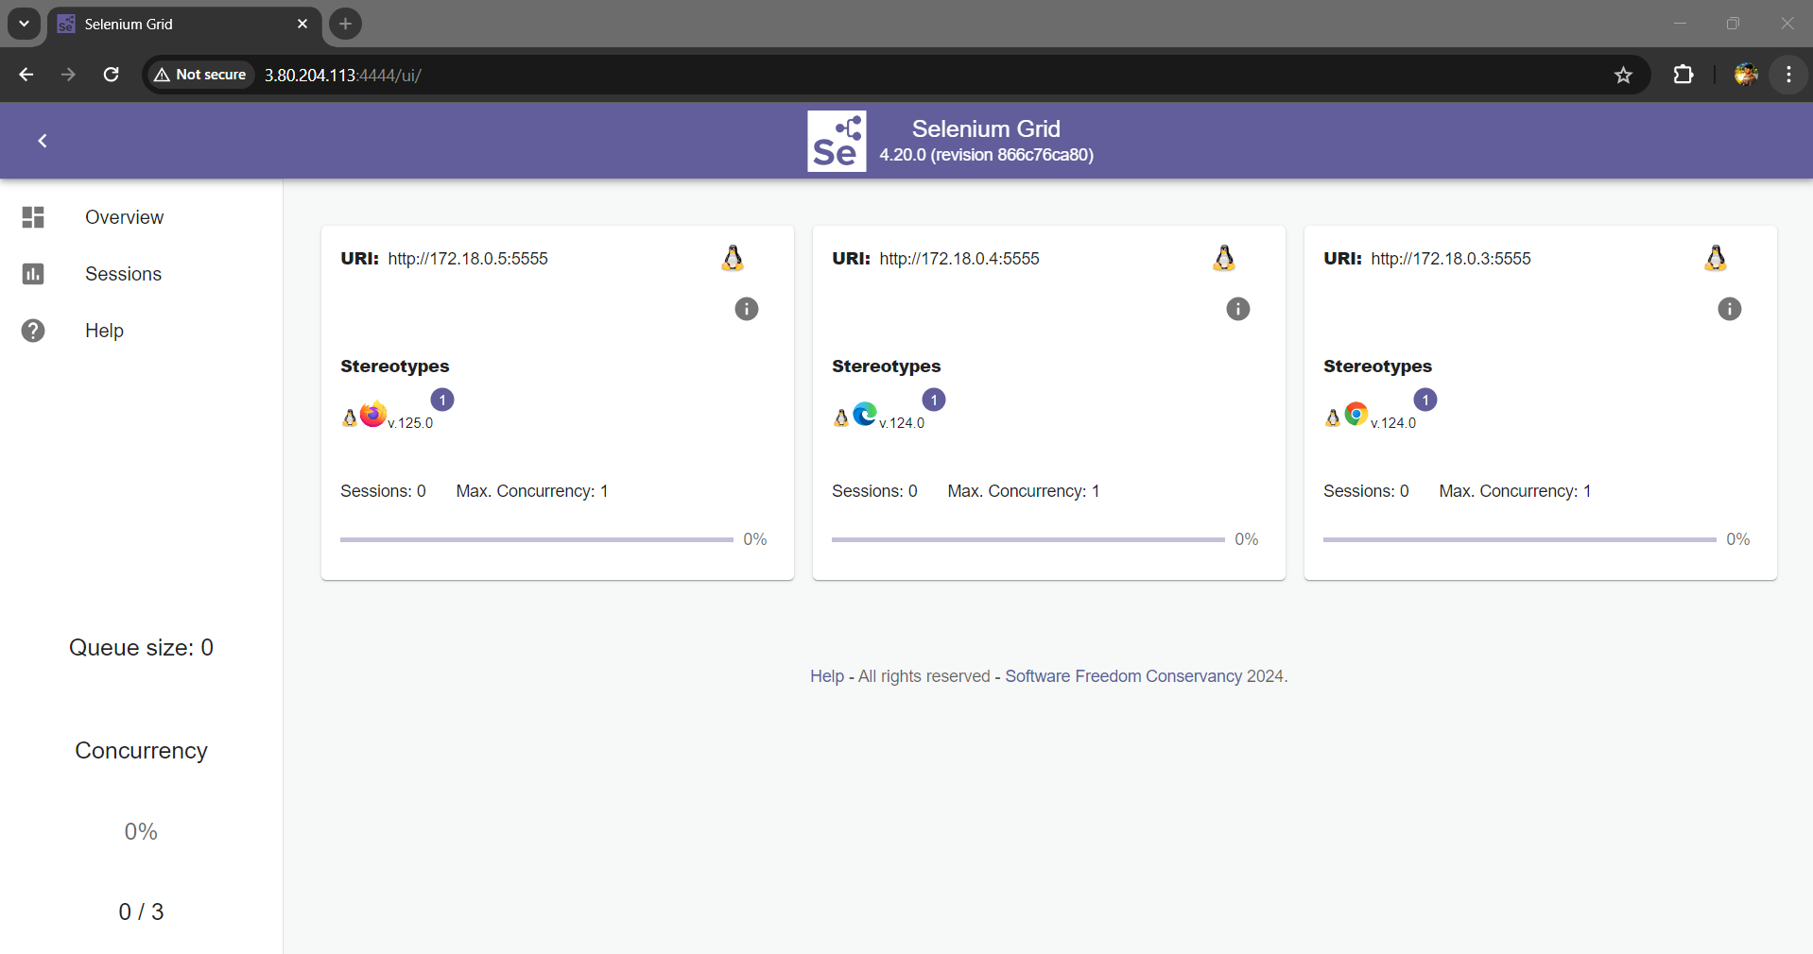Reload the page with the refresh button
Viewport: 1813px width, 954px height.
(111, 75)
